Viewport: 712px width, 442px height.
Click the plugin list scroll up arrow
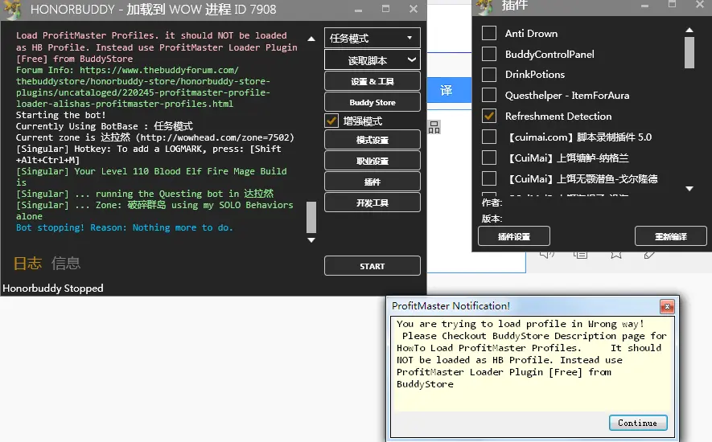[689, 30]
